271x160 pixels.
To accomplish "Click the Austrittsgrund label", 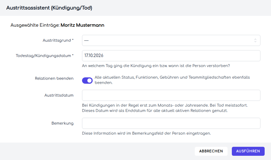I will tap(58, 40).
